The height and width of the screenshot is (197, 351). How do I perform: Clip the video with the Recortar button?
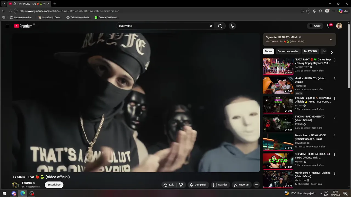point(241,185)
